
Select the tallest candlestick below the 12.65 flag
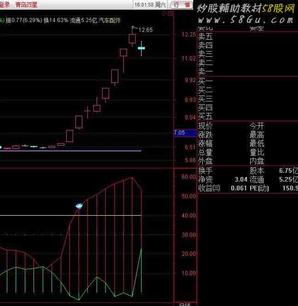coord(132,39)
